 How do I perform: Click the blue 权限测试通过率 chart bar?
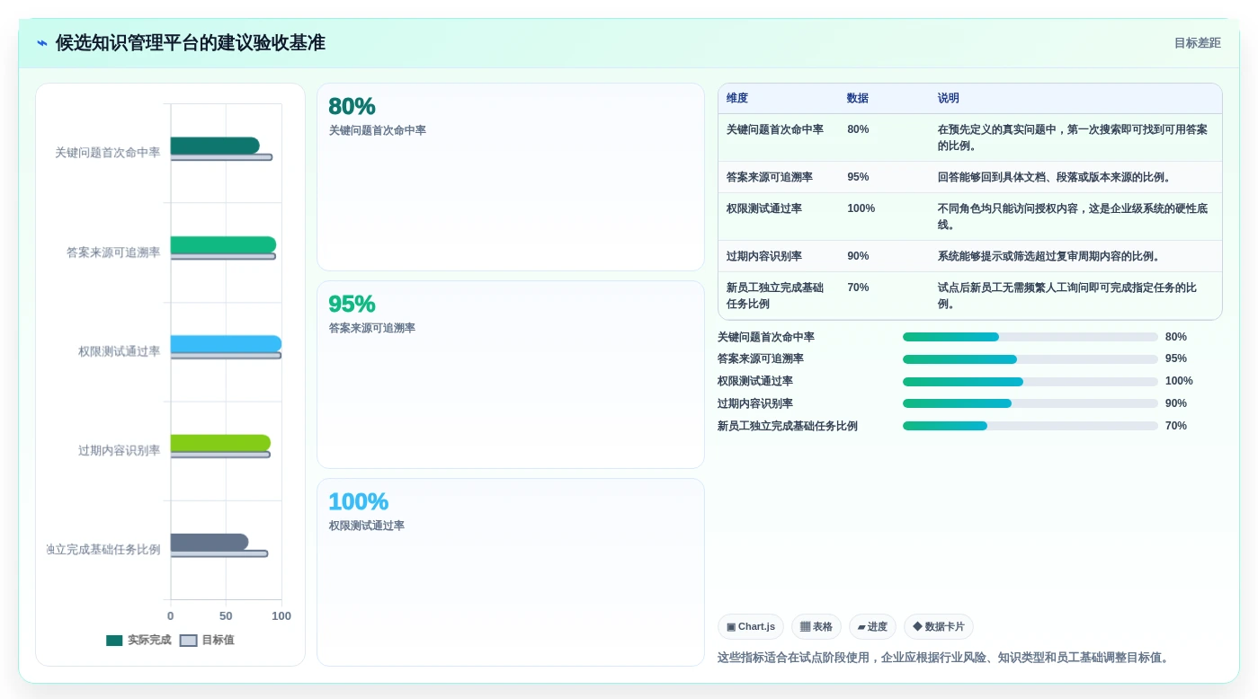[x=226, y=343]
